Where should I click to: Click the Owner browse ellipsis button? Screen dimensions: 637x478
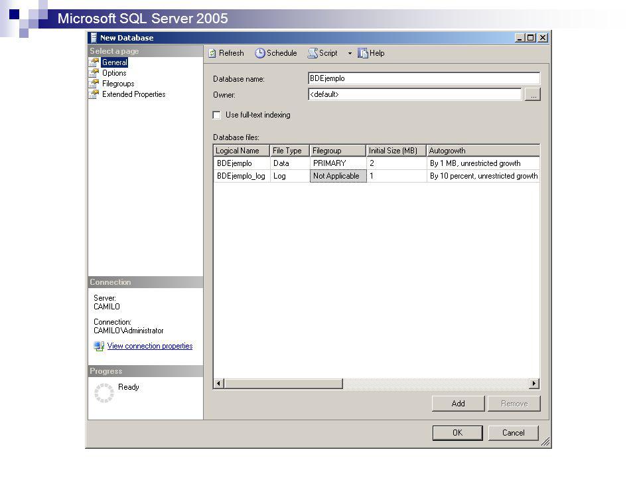point(533,95)
